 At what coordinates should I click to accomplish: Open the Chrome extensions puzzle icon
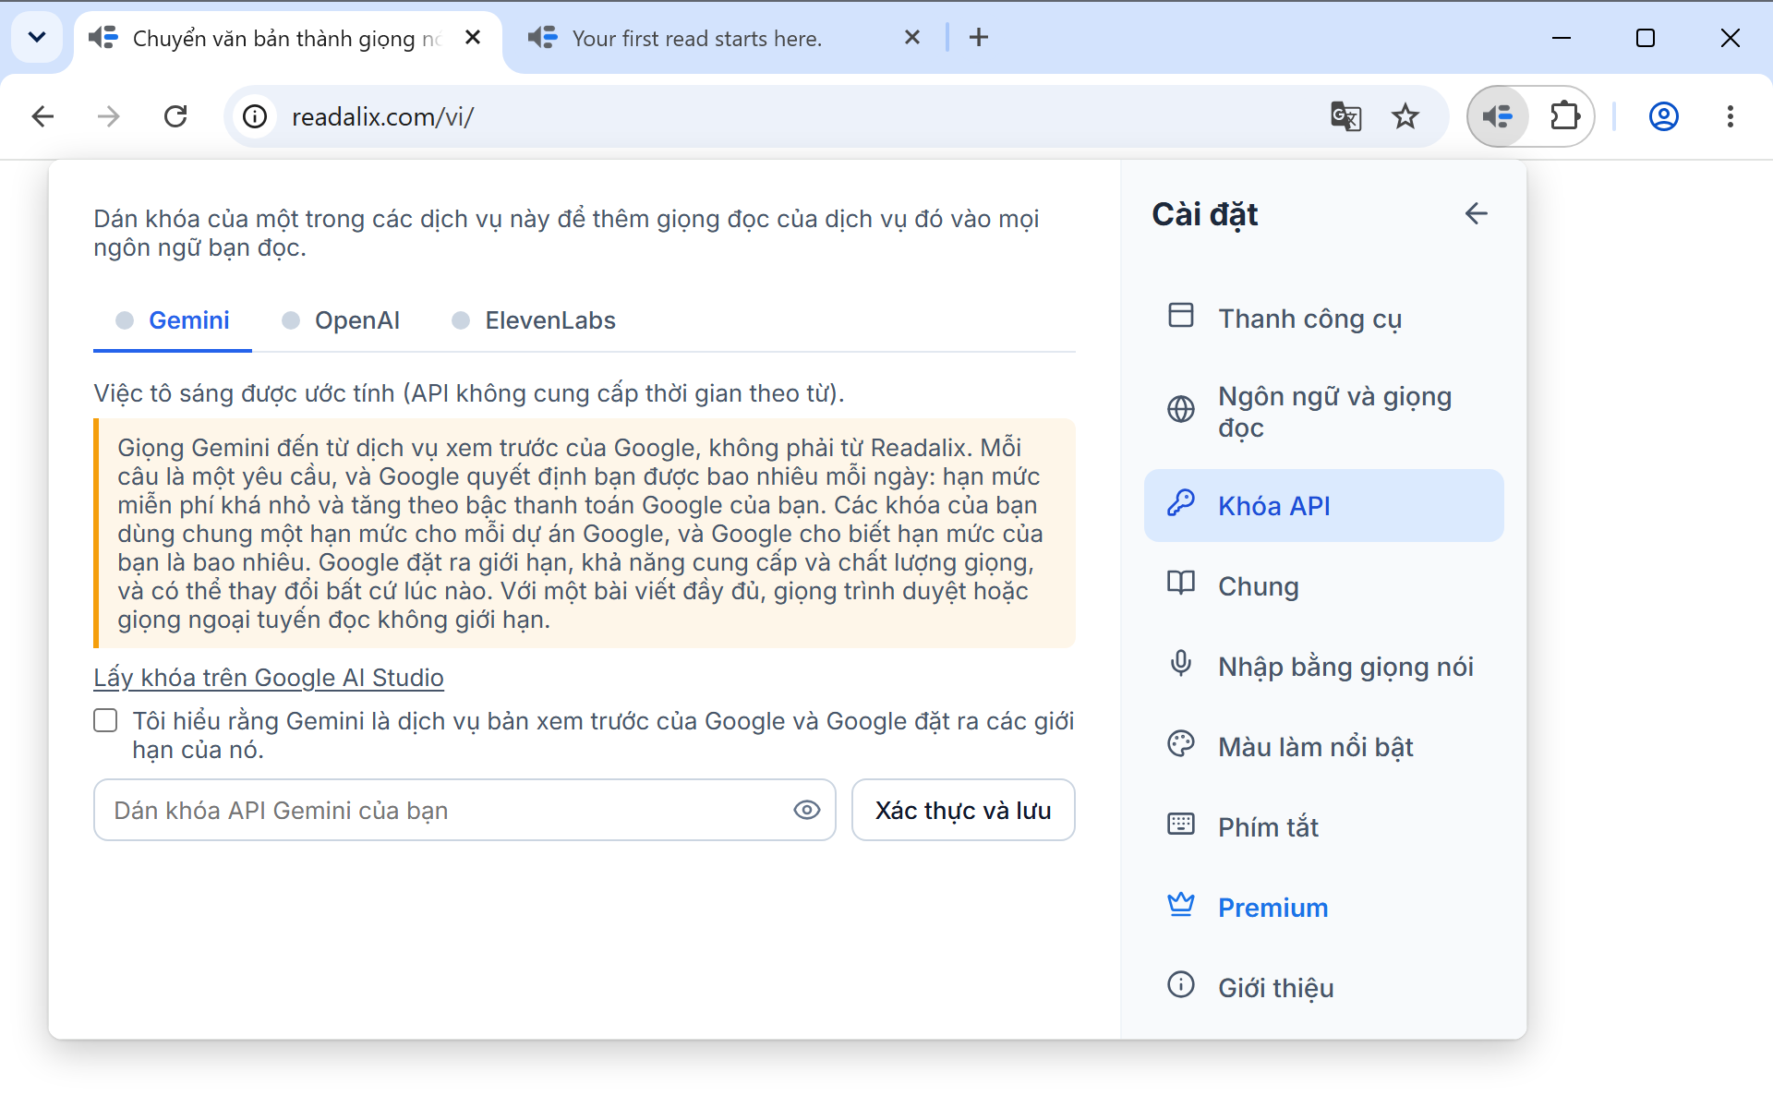coord(1564,116)
